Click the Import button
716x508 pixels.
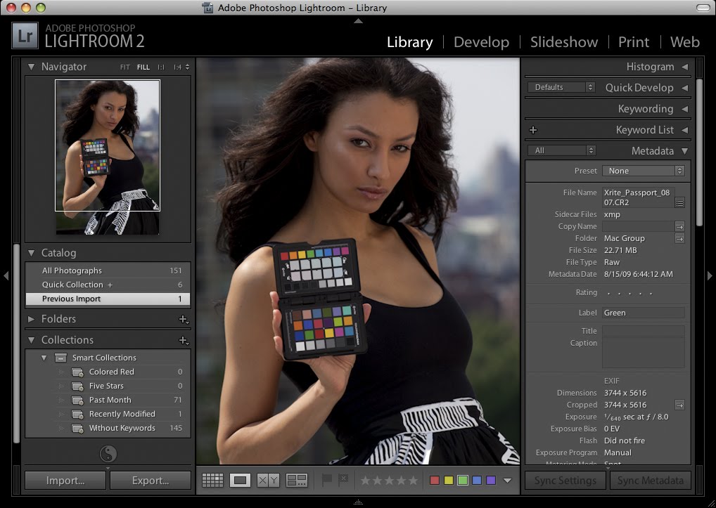[x=65, y=480]
